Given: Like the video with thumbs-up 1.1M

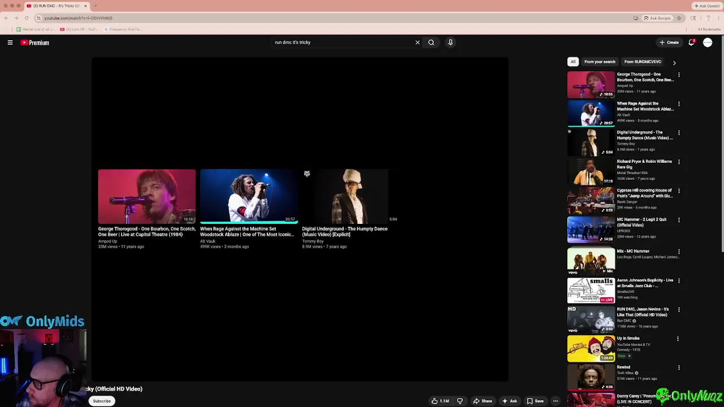Looking at the screenshot, I should tap(440, 401).
